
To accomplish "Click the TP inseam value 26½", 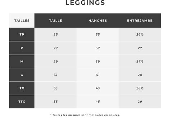I will (140, 34).
